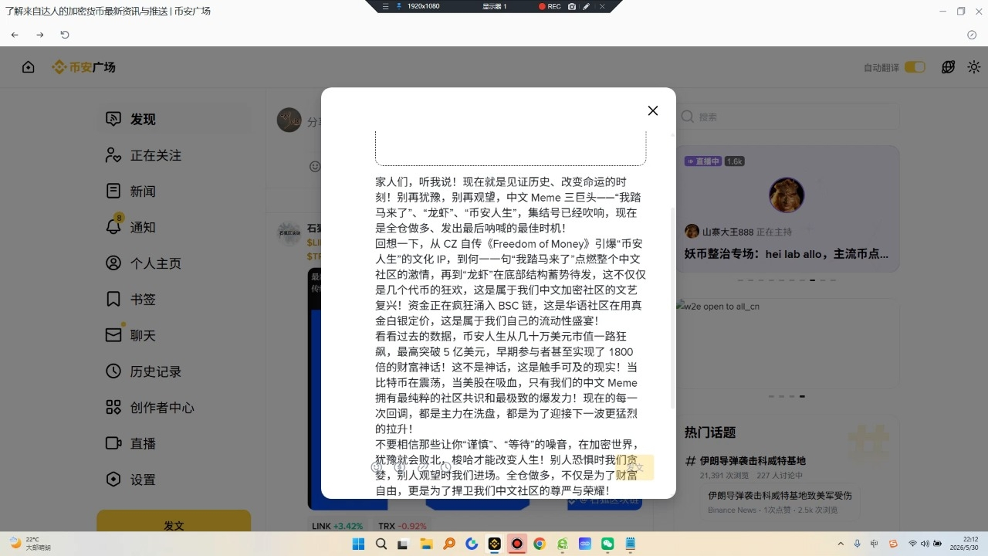988x556 pixels.
Task: Open 直播 live in the sidebar
Action: 174,443
